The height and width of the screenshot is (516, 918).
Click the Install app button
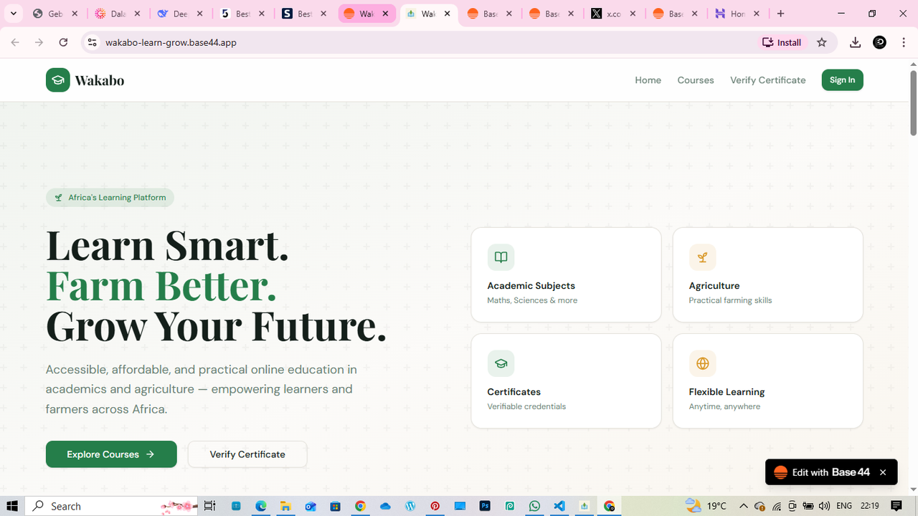782,42
